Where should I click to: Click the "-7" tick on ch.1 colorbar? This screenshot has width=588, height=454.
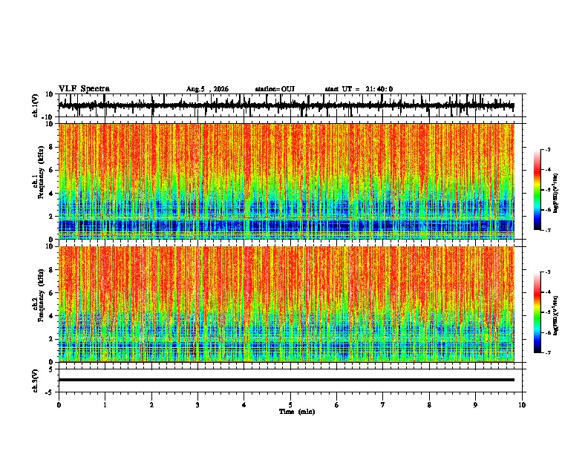(548, 230)
